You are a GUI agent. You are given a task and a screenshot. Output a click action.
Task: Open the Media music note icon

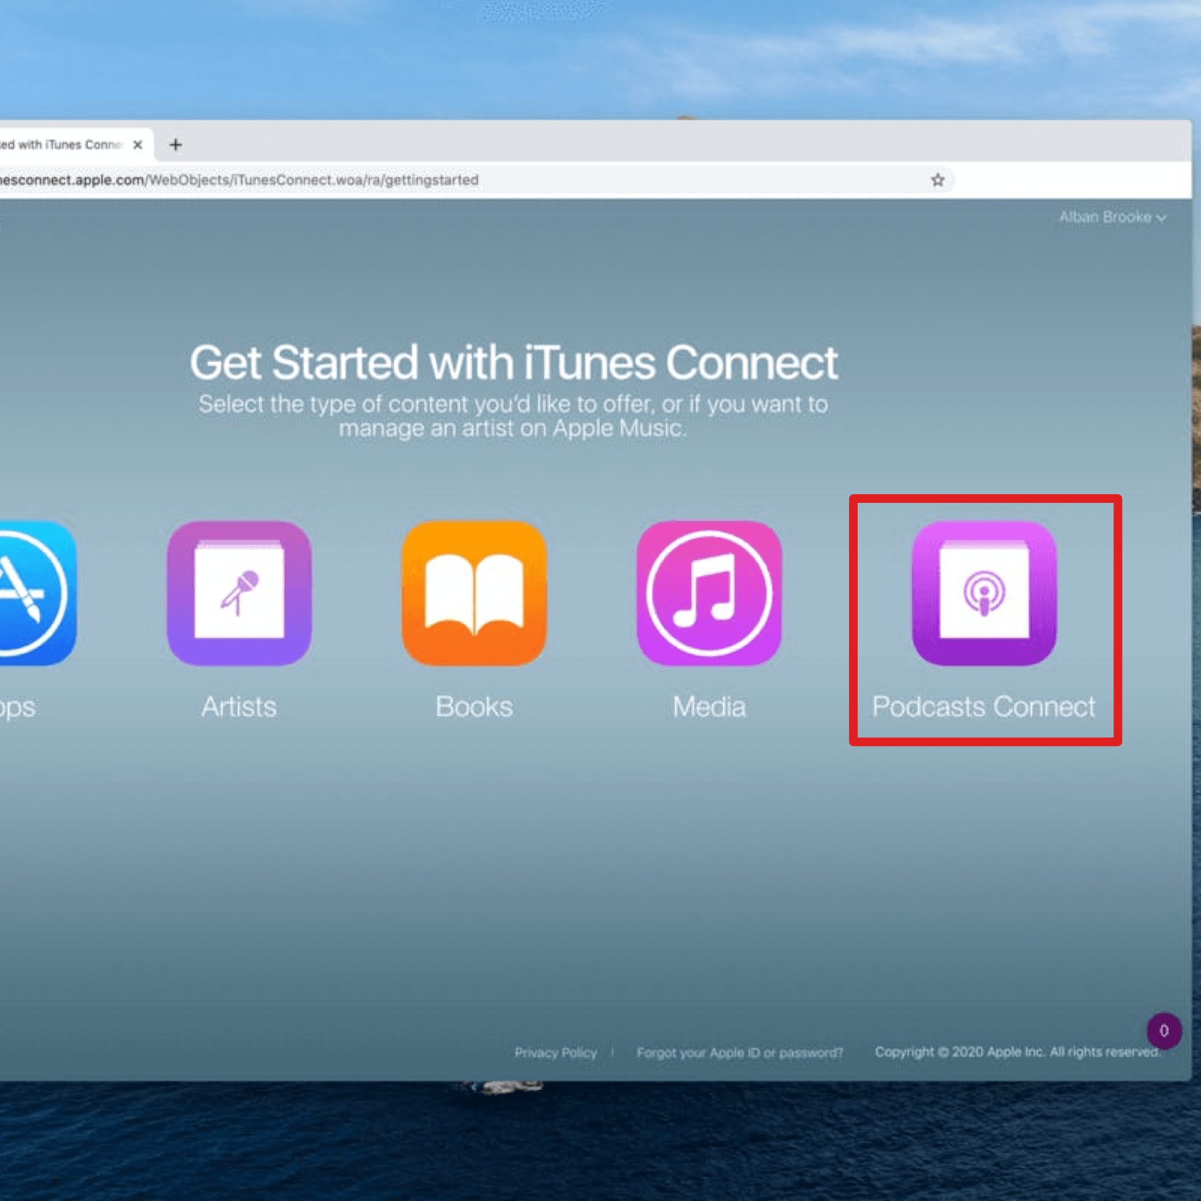pyautogui.click(x=709, y=593)
